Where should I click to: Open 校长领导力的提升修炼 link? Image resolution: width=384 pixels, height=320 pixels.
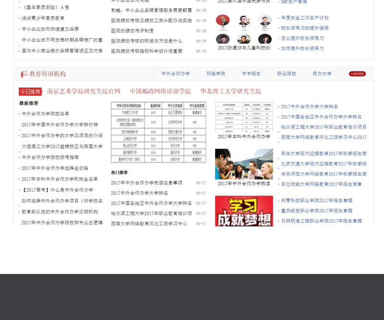click(305, 28)
